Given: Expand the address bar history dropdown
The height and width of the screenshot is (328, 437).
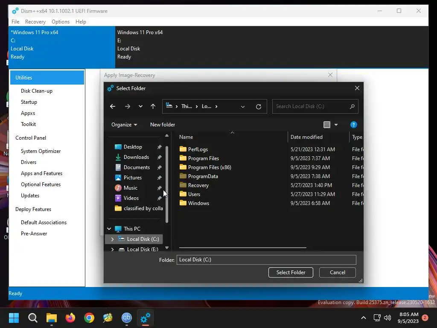Looking at the screenshot, I should point(243,106).
